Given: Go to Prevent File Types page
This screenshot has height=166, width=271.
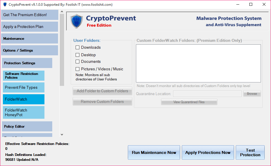Looking at the screenshot, I should point(24,88).
